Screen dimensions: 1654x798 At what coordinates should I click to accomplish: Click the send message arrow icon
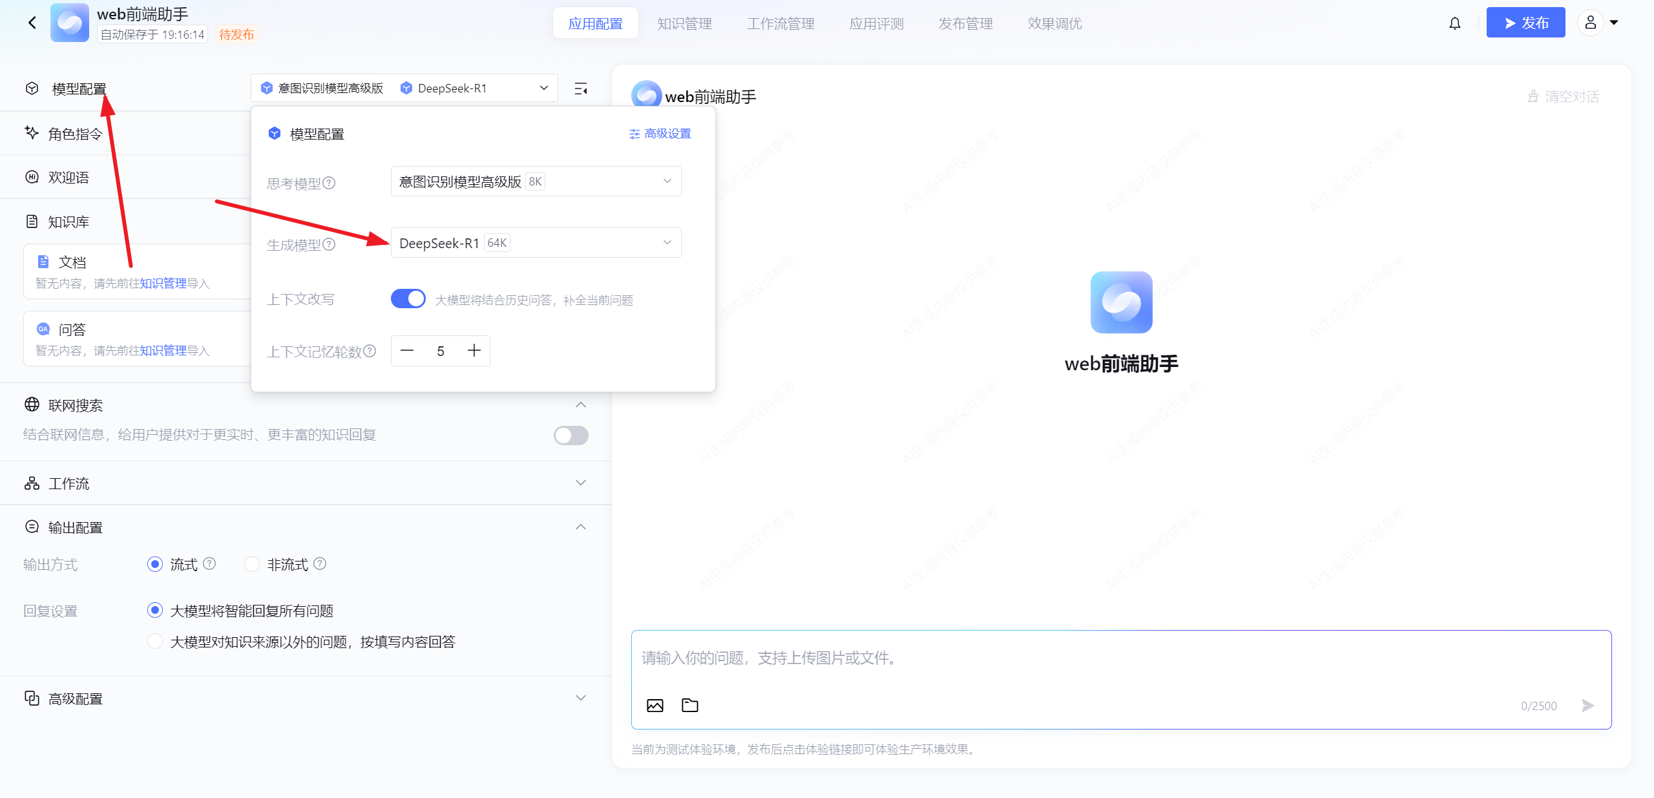click(x=1587, y=705)
